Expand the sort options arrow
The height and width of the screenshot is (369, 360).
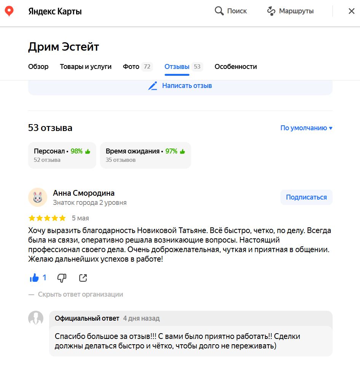330,128
